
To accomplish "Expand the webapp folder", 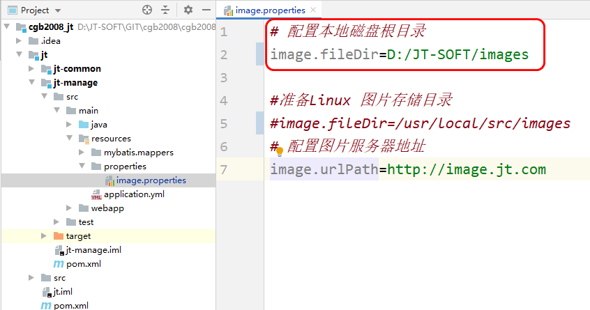I will pos(69,208).
